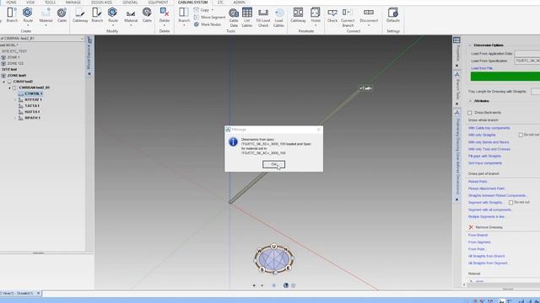Open the Create Route dropdown arrow
The height and width of the screenshot is (303, 540).
pyautogui.click(x=28, y=25)
